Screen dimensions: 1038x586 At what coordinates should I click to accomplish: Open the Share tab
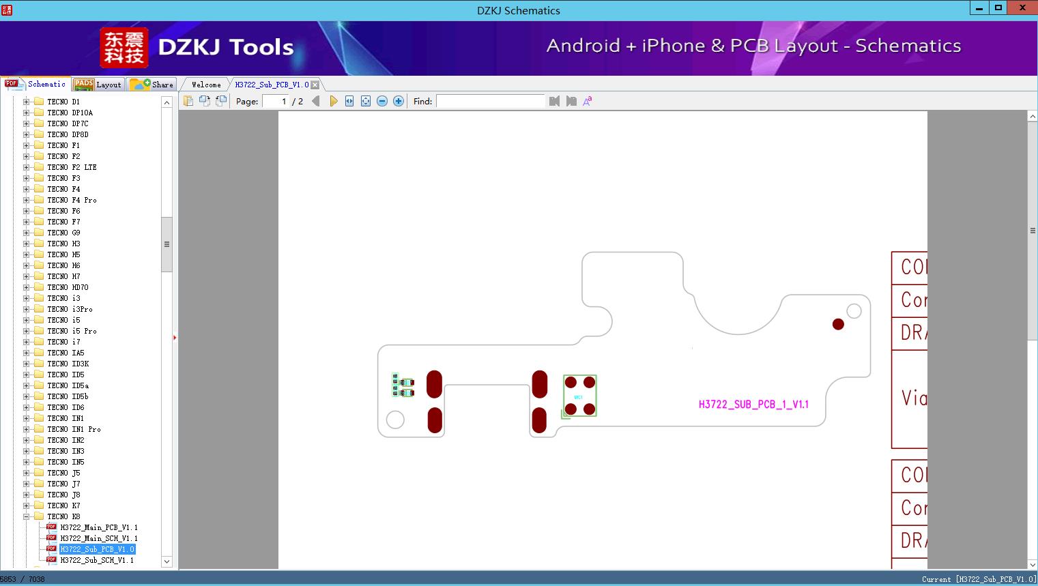[152, 85]
